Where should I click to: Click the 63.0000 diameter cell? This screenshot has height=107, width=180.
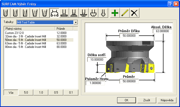[x=62, y=43]
